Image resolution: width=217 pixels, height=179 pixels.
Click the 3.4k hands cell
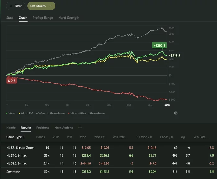[x=46, y=163]
